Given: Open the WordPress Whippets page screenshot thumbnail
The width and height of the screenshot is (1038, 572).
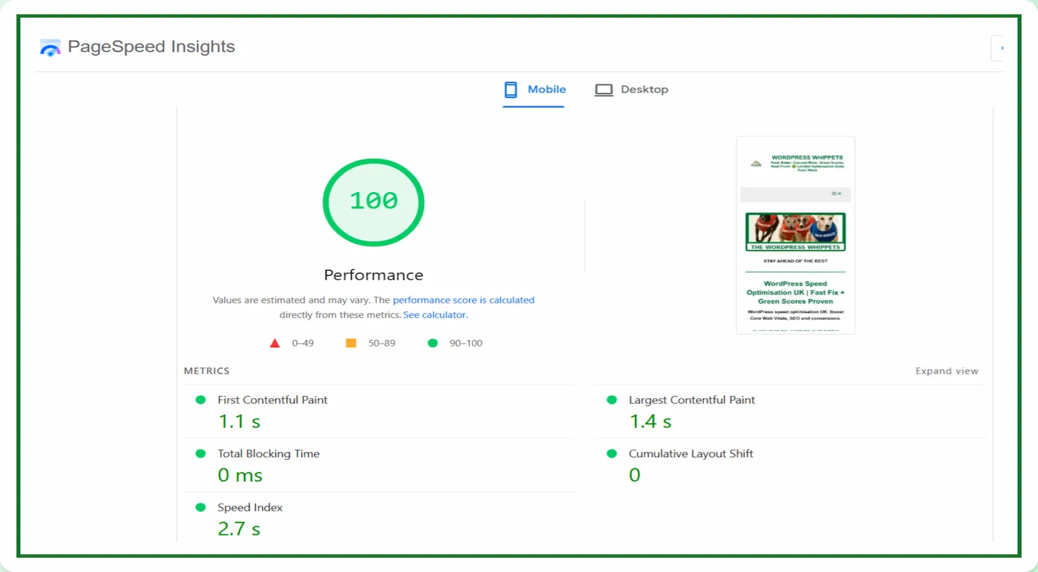Looking at the screenshot, I should 795,235.
